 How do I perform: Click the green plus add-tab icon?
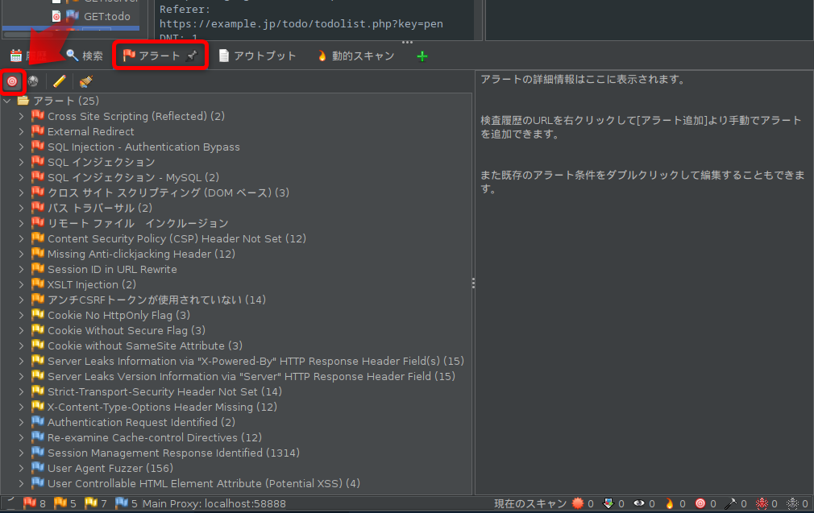(422, 56)
